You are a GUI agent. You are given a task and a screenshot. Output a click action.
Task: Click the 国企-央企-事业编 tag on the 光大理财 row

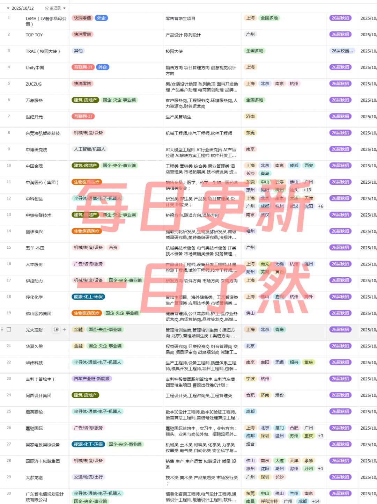coord(105,329)
